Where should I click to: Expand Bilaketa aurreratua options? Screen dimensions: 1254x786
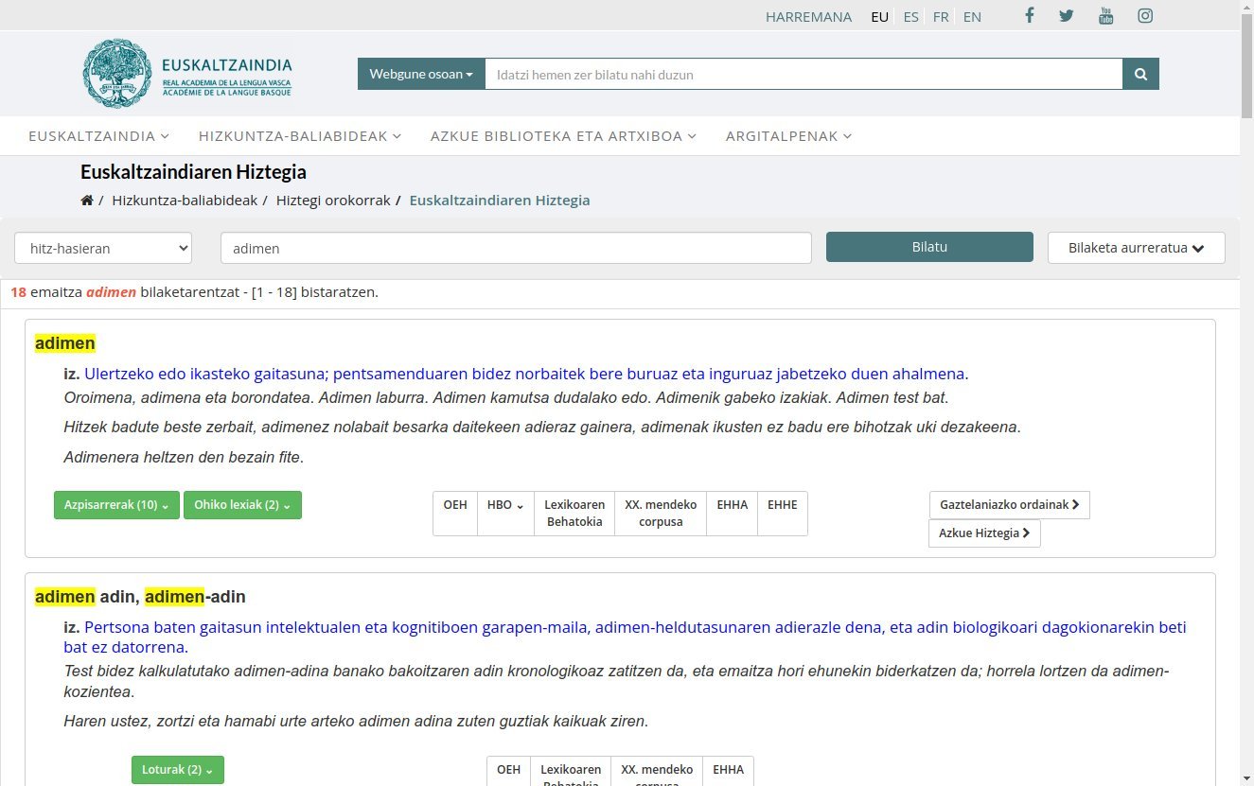(x=1136, y=248)
